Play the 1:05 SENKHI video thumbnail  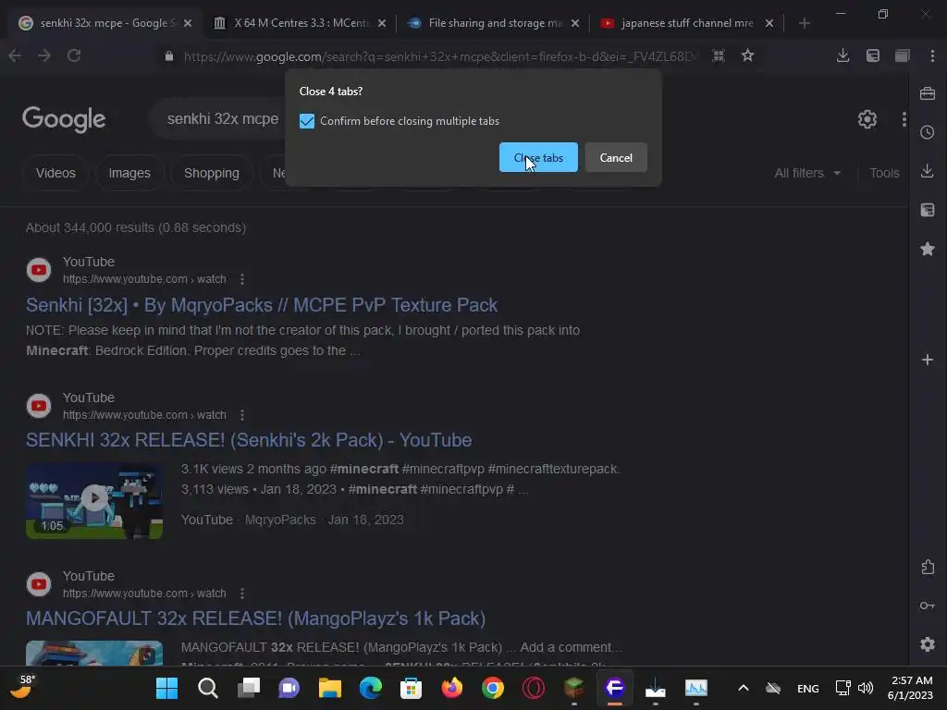(x=94, y=500)
